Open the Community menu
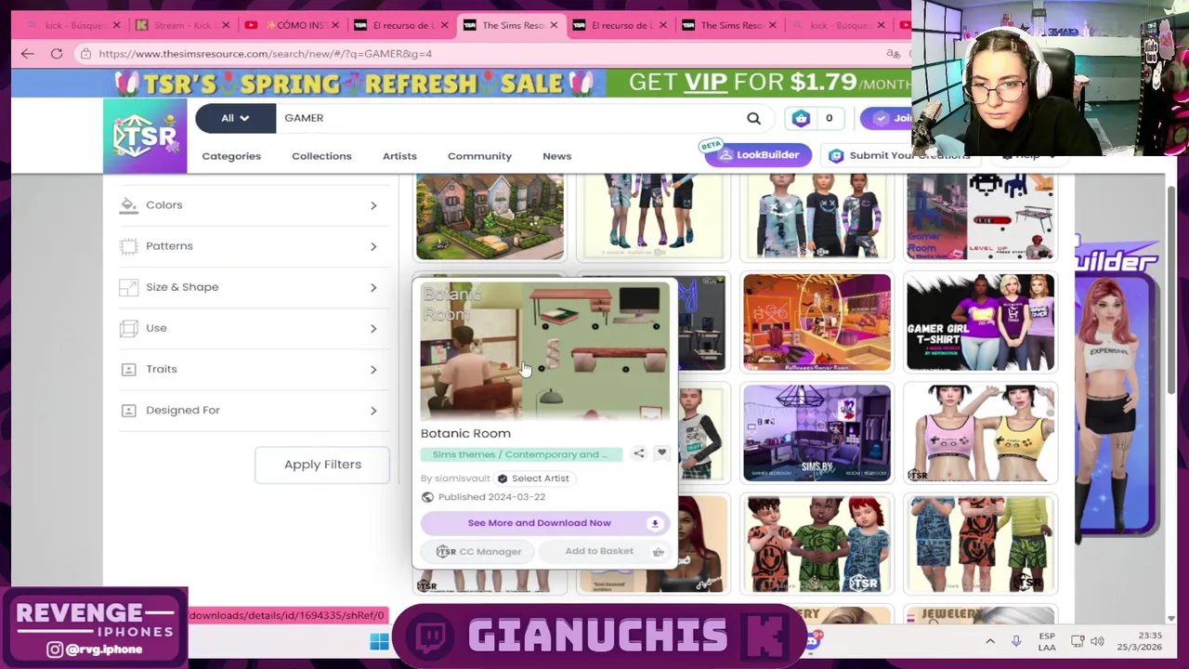This screenshot has width=1189, height=669. 479,156
